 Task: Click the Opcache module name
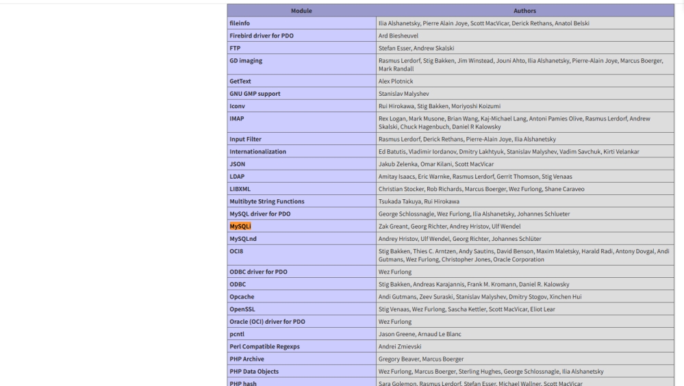[242, 296]
